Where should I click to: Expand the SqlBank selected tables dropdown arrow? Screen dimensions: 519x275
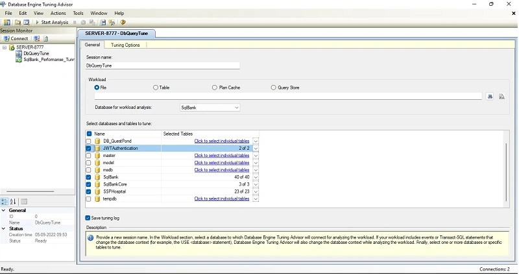click(x=256, y=177)
